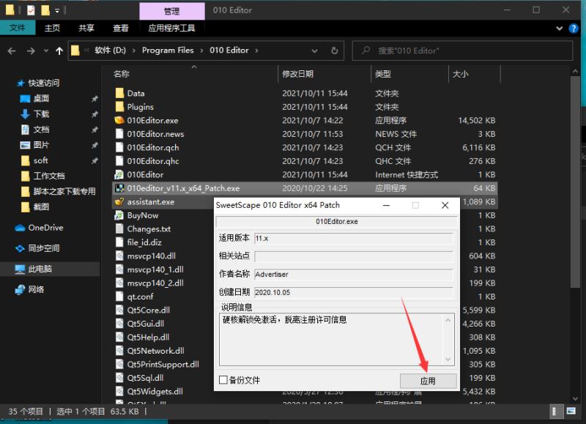Open 桌面 in navigation pane
586x424 pixels.
click(41, 98)
